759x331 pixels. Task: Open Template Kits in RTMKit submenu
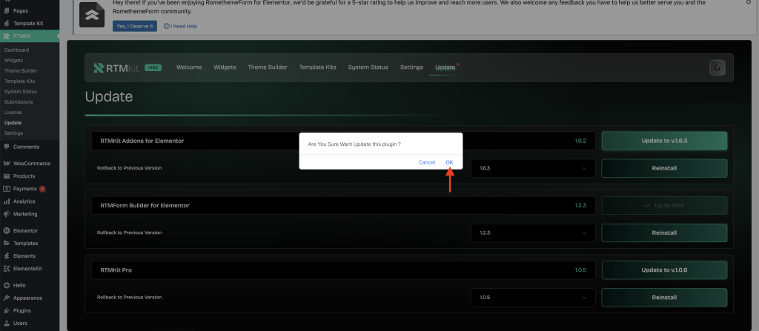[x=19, y=81]
